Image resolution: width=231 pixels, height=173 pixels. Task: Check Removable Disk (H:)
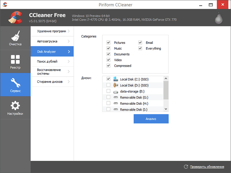pos(108,103)
